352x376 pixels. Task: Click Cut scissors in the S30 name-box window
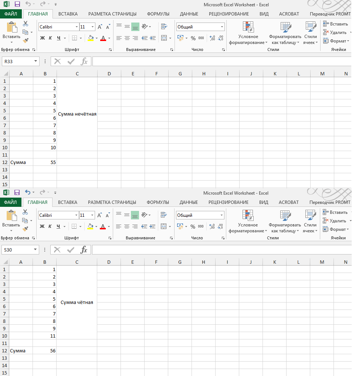pyautogui.click(x=25, y=212)
